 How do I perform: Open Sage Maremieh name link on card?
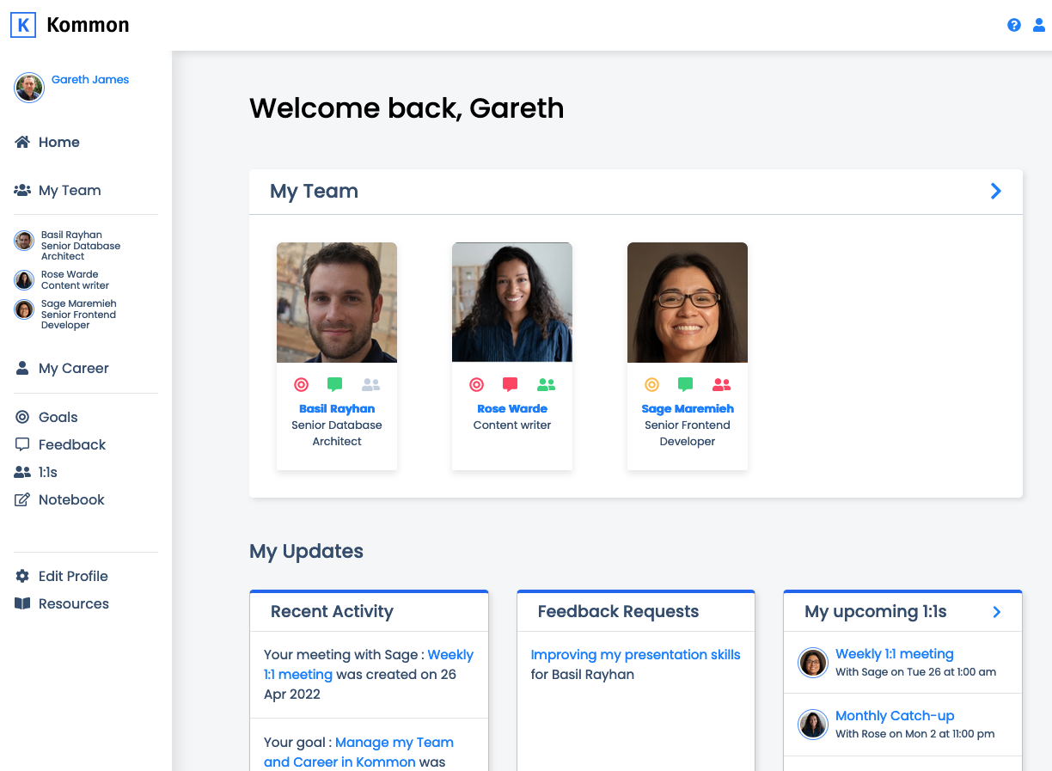pyautogui.click(x=688, y=408)
